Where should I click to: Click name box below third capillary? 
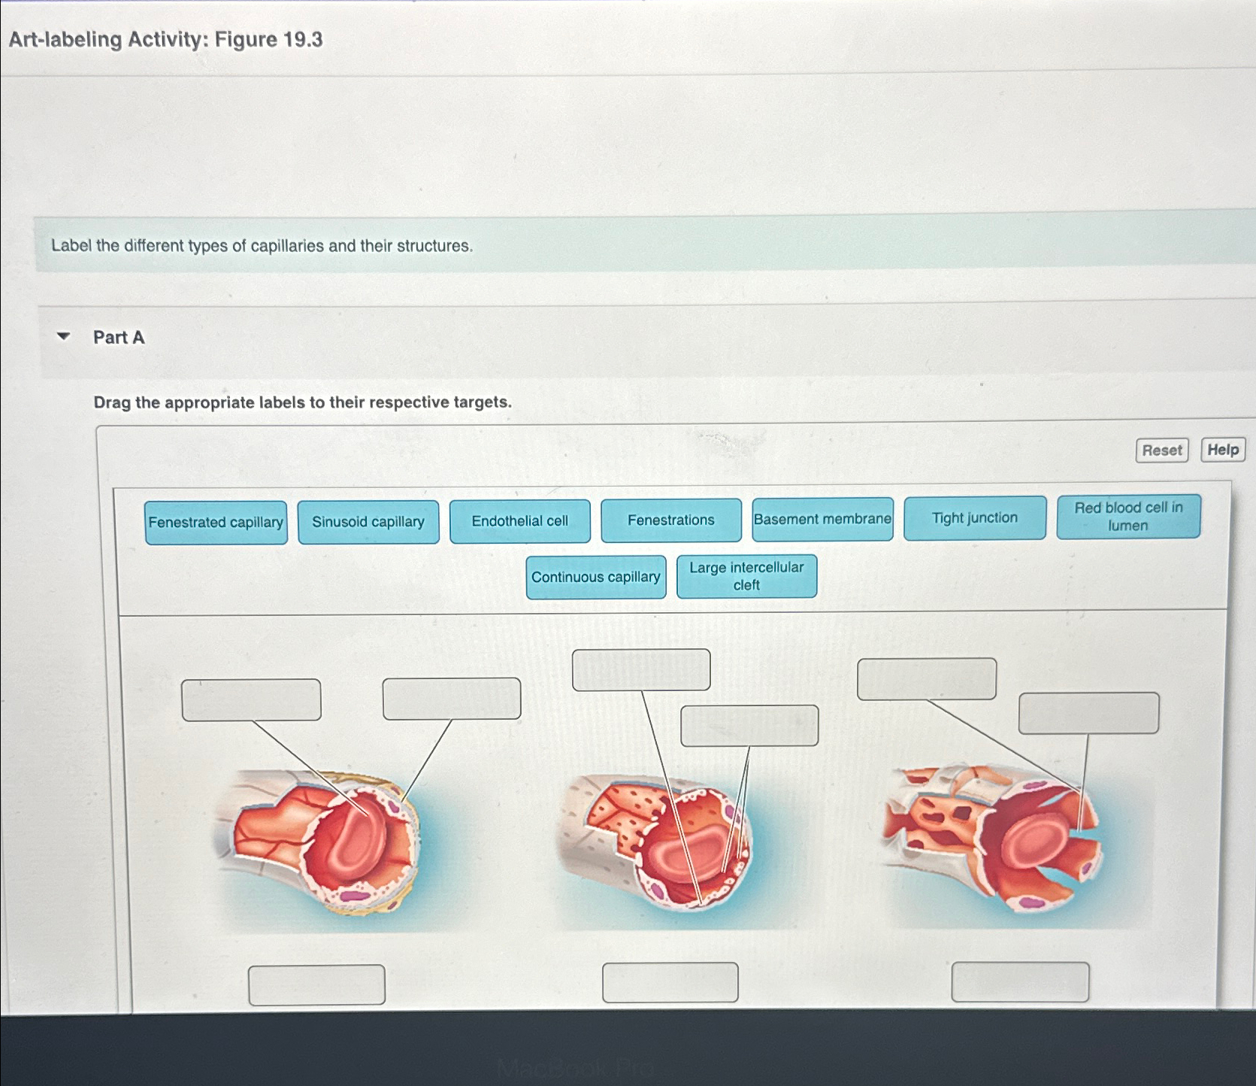[x=1020, y=981]
